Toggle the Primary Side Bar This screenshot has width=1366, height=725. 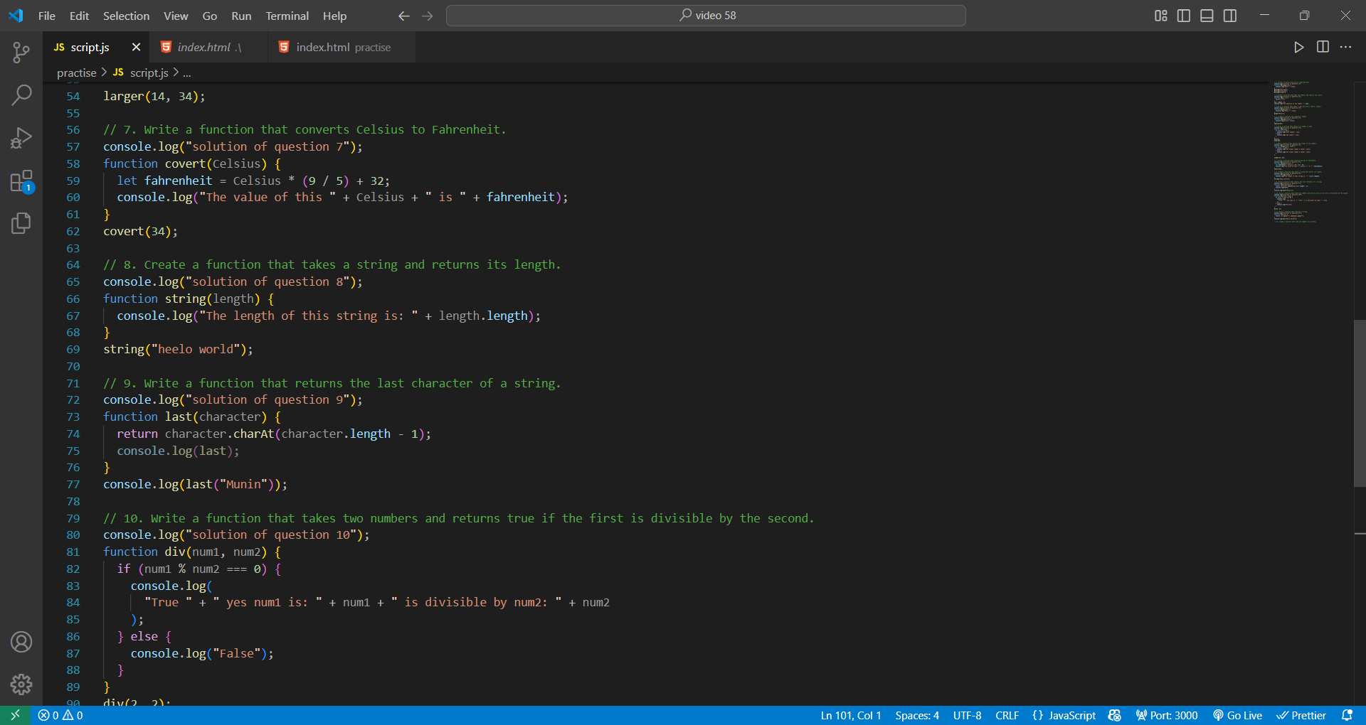[1184, 16]
